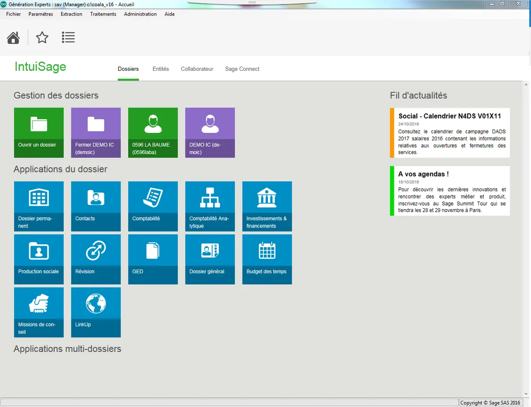The height and width of the screenshot is (407, 531).
Task: Switch to the Dossiers tab
Action: (128, 69)
